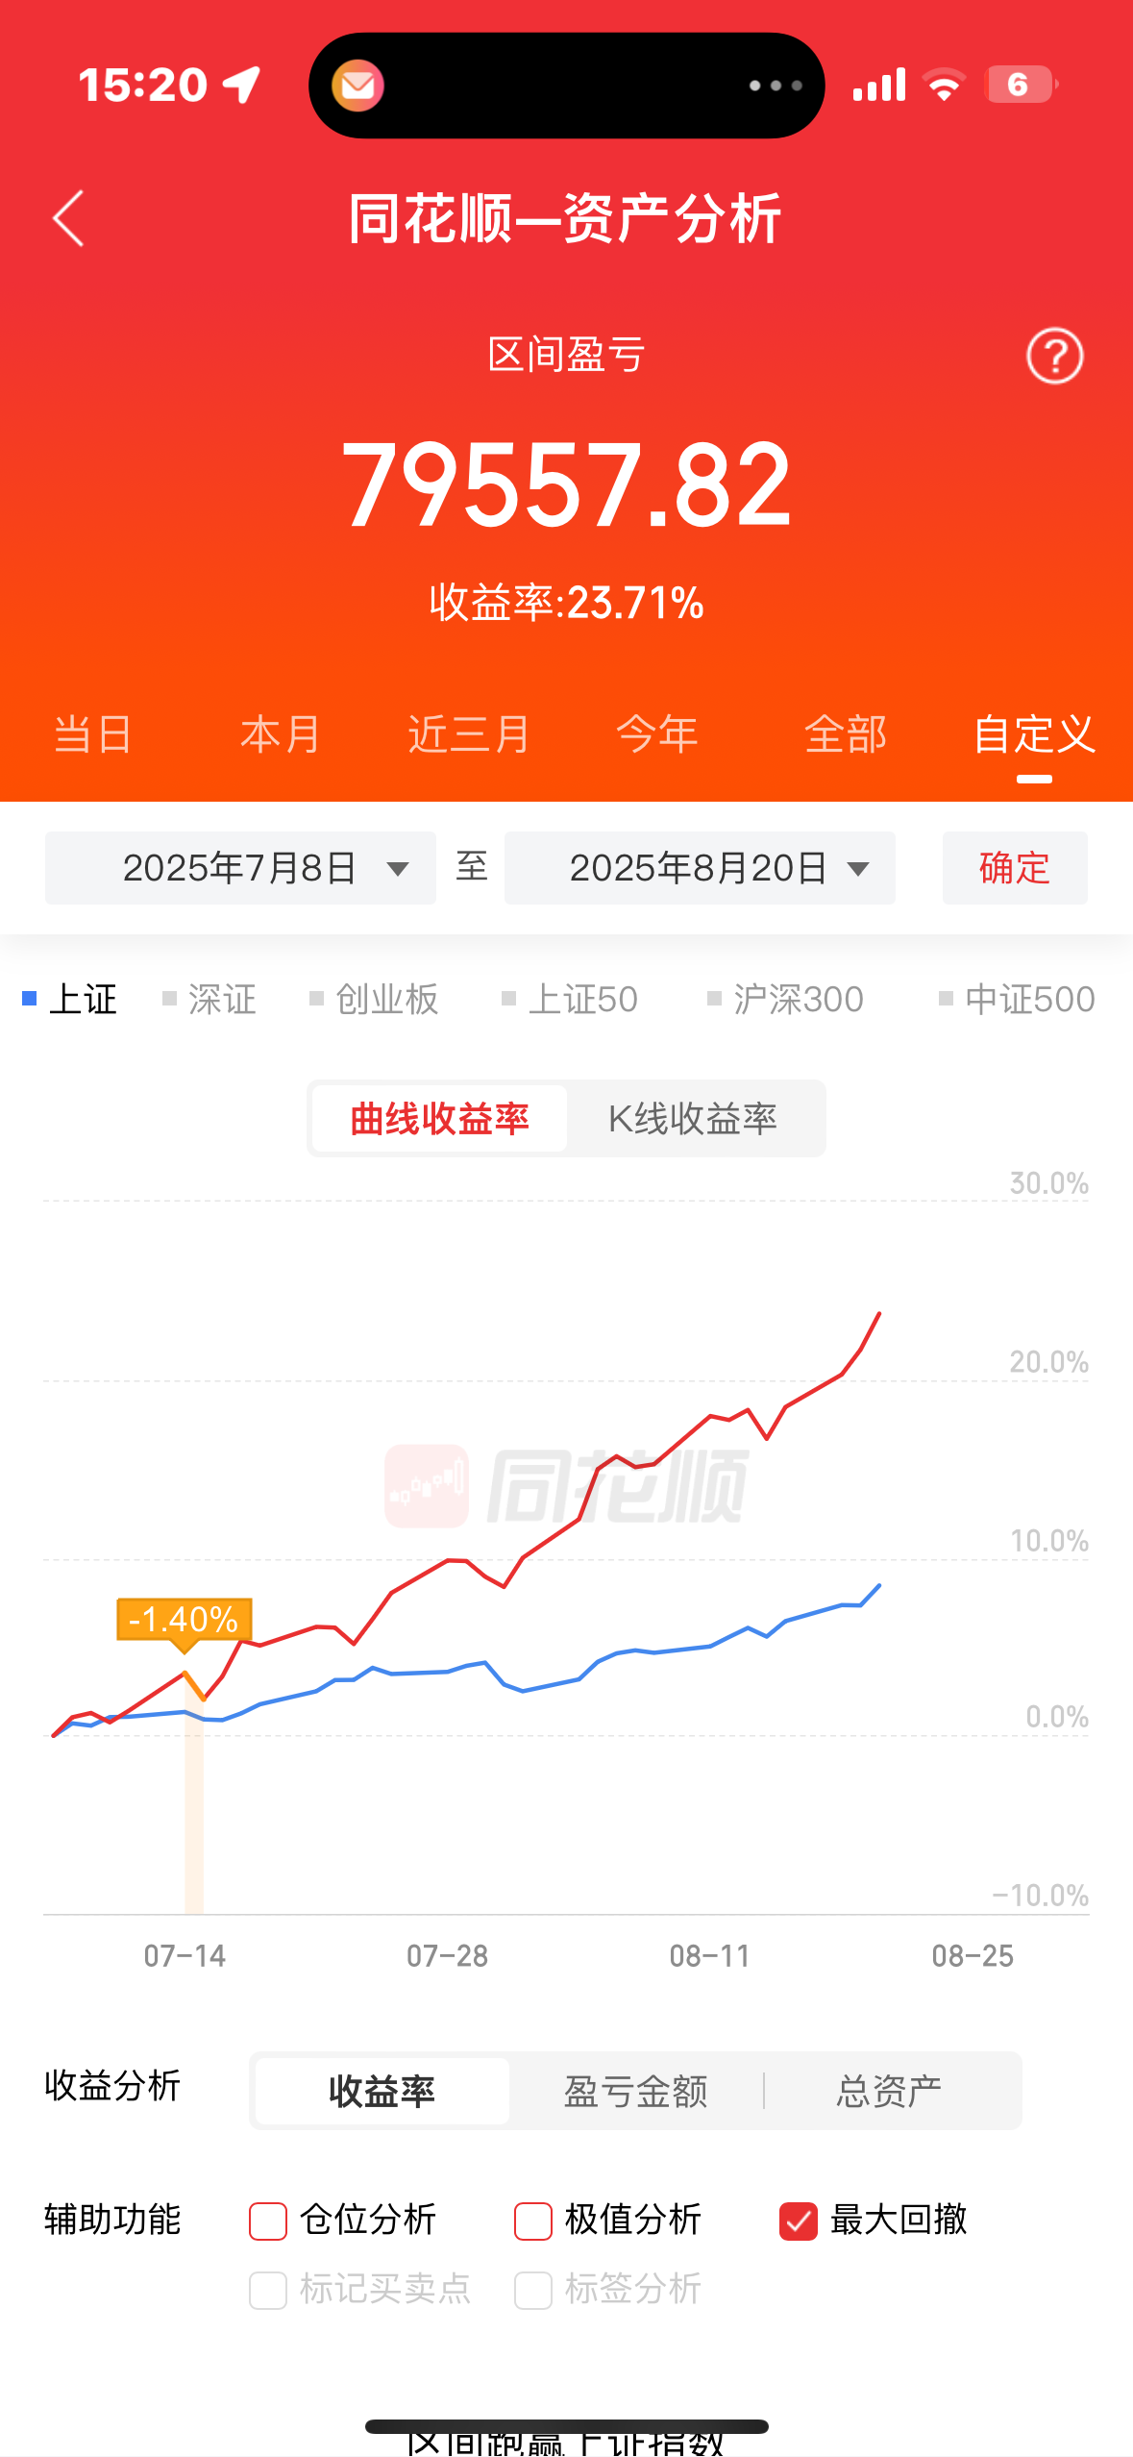The height and width of the screenshot is (2457, 1133).
Task: Open the end date 2025年8月20日 dropdown
Action: point(700,868)
